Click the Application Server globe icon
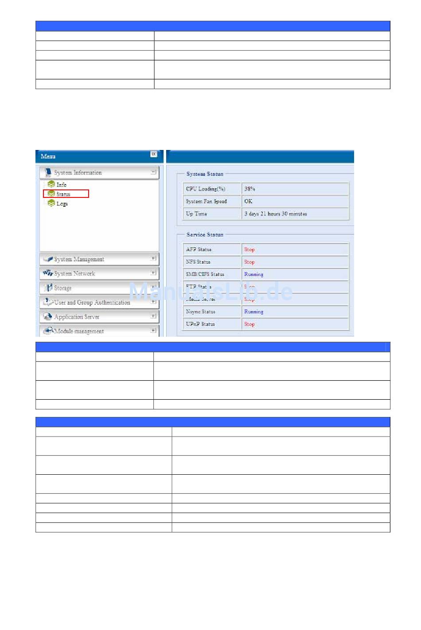The width and height of the screenshot is (421, 630). tap(48, 316)
